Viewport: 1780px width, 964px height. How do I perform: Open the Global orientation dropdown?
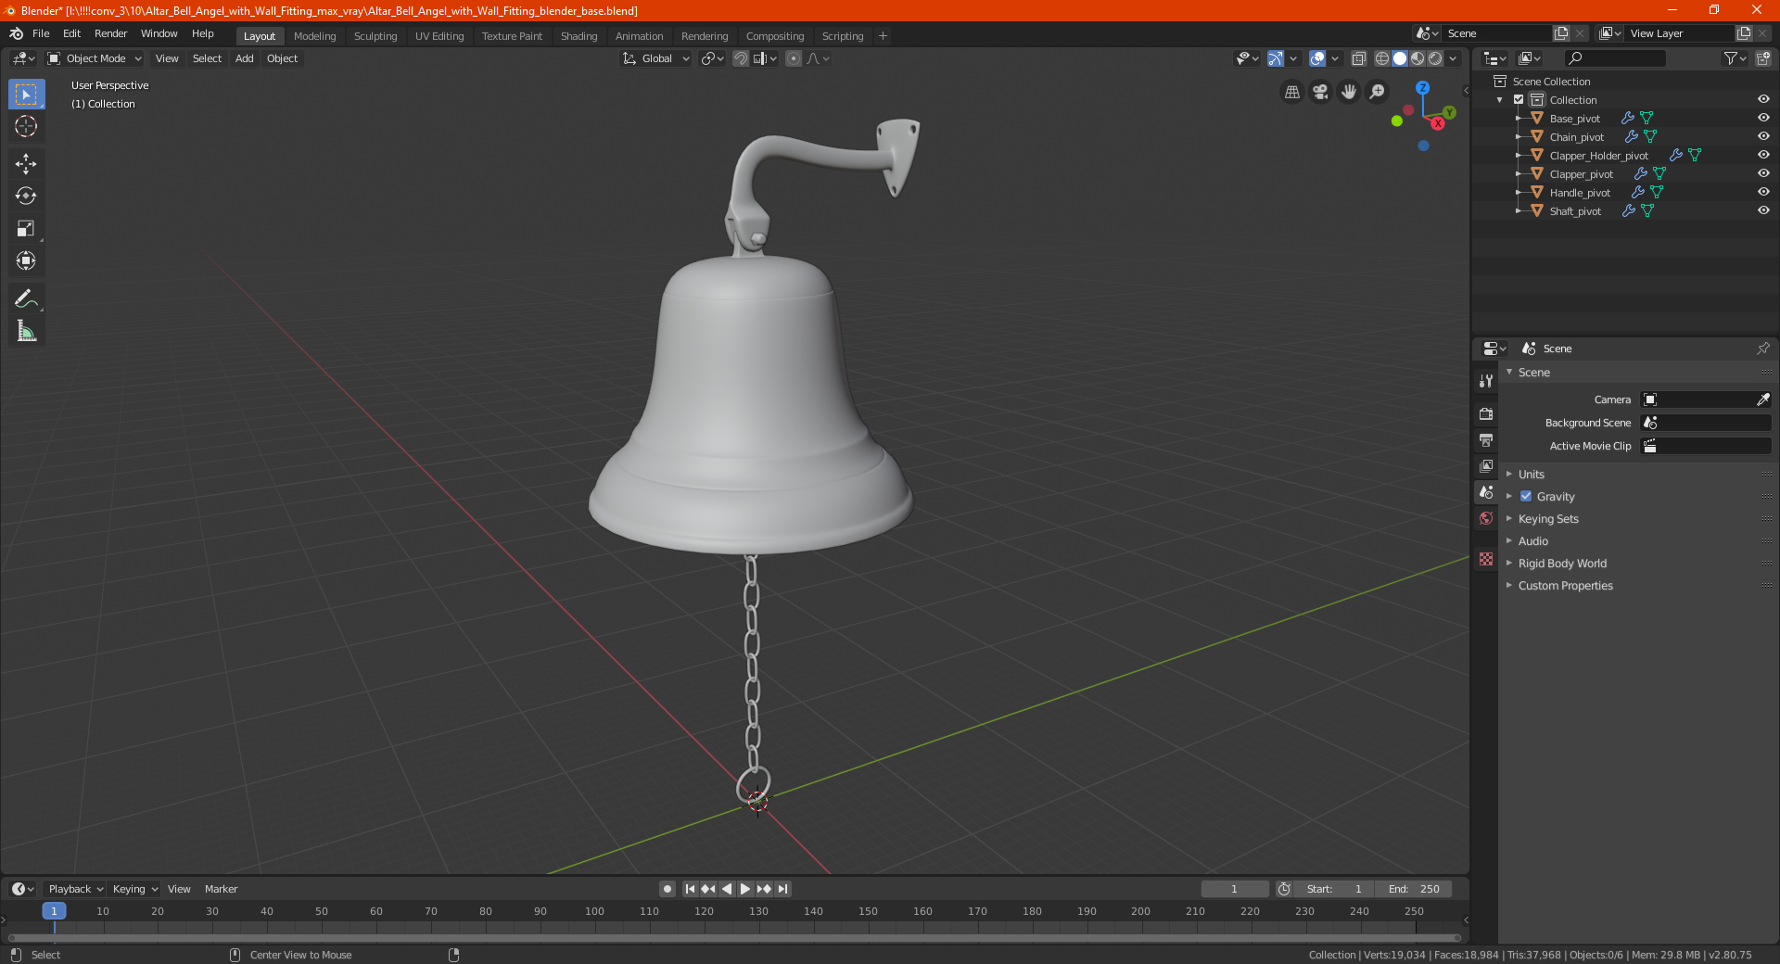656,58
